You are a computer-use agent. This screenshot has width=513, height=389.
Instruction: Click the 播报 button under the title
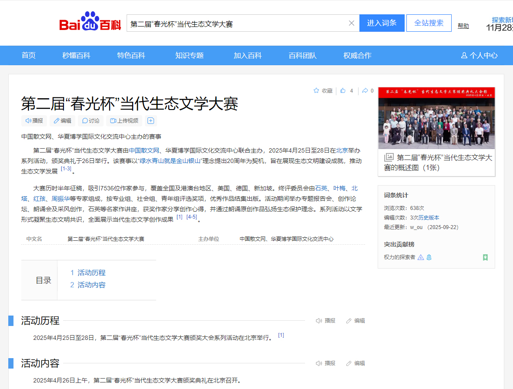pos(34,121)
